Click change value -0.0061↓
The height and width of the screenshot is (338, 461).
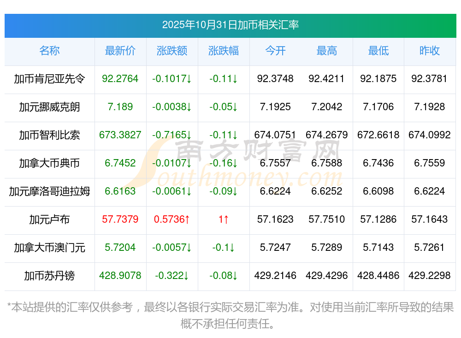(x=171, y=191)
